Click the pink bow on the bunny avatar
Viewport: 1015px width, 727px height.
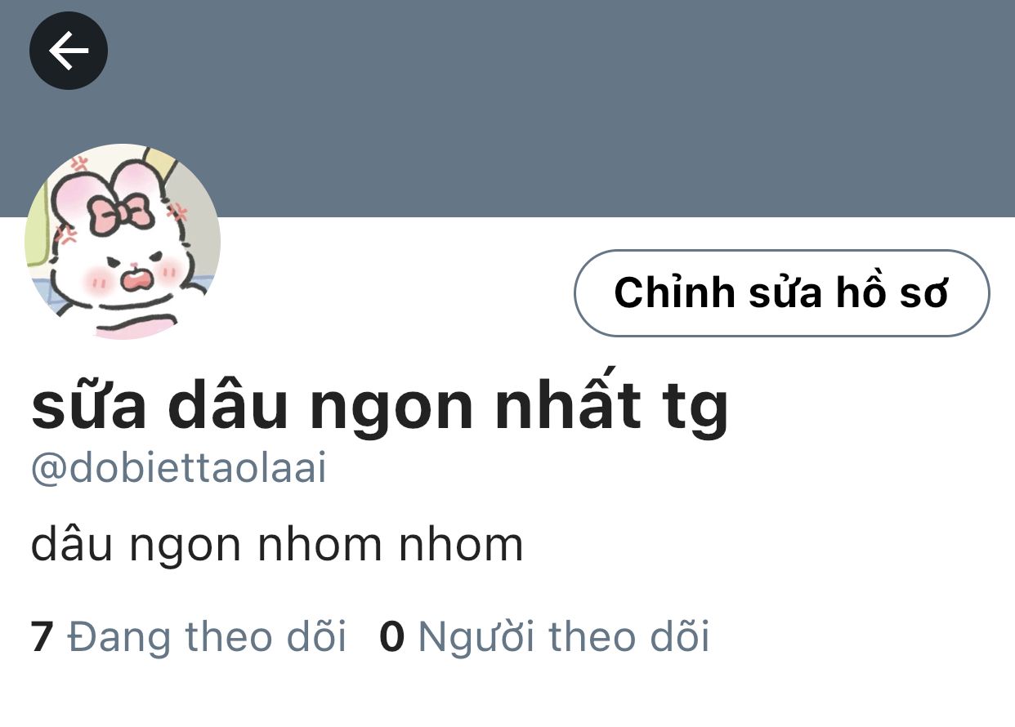coord(122,212)
